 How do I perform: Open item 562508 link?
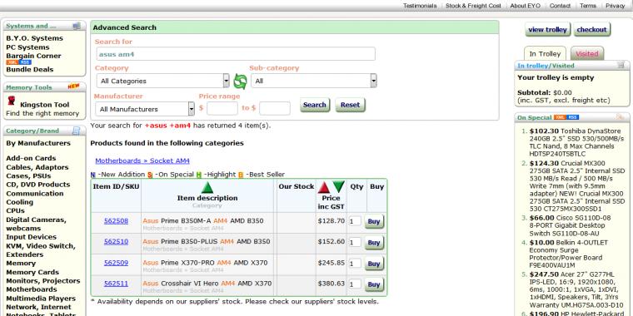point(117,220)
